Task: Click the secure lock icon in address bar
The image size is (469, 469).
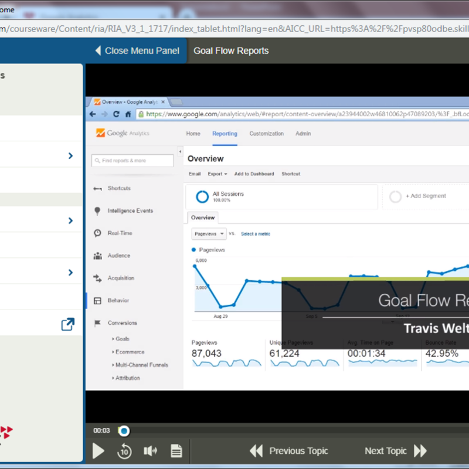Action: pos(141,114)
